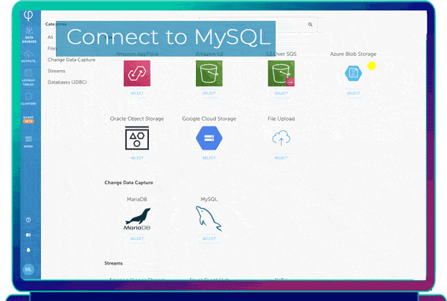447x301 pixels.
Task: Choose the MariaDB seal logo
Action: (x=137, y=218)
